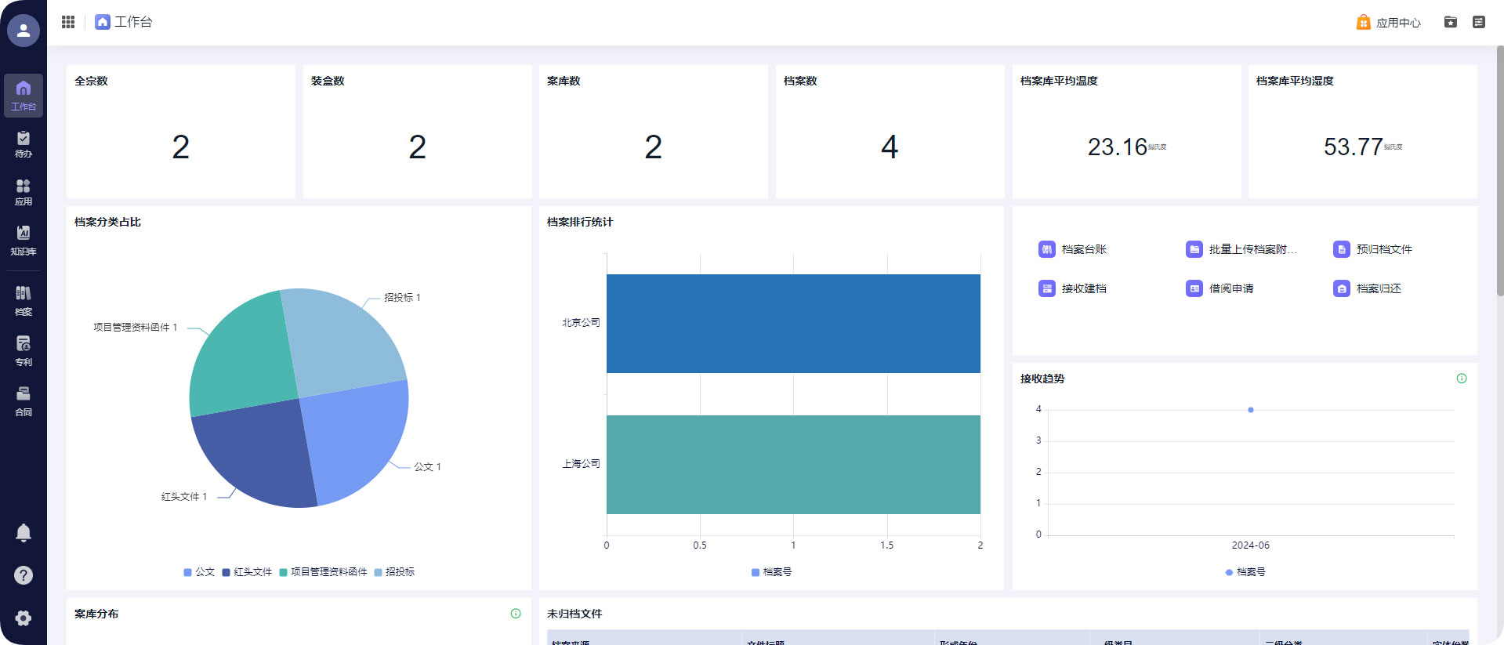The image size is (1504, 645).
Task: Open the 档案台账 shortcut
Action: (x=1072, y=249)
